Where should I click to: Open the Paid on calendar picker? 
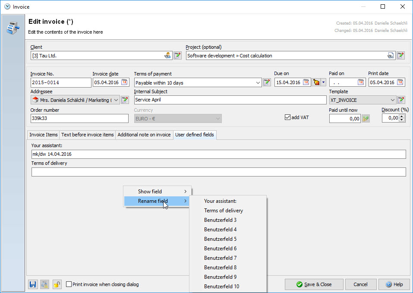(x=361, y=82)
